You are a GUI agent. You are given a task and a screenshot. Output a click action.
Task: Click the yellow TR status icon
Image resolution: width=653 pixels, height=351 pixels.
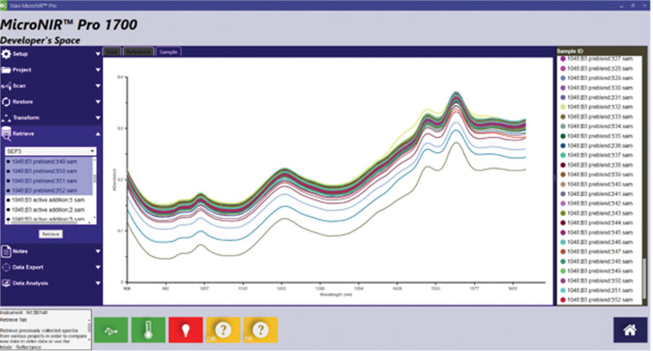click(260, 328)
